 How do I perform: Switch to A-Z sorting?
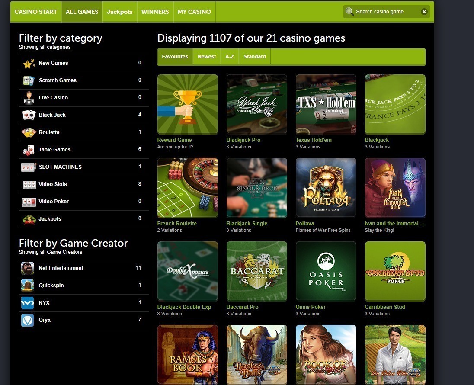click(x=230, y=56)
